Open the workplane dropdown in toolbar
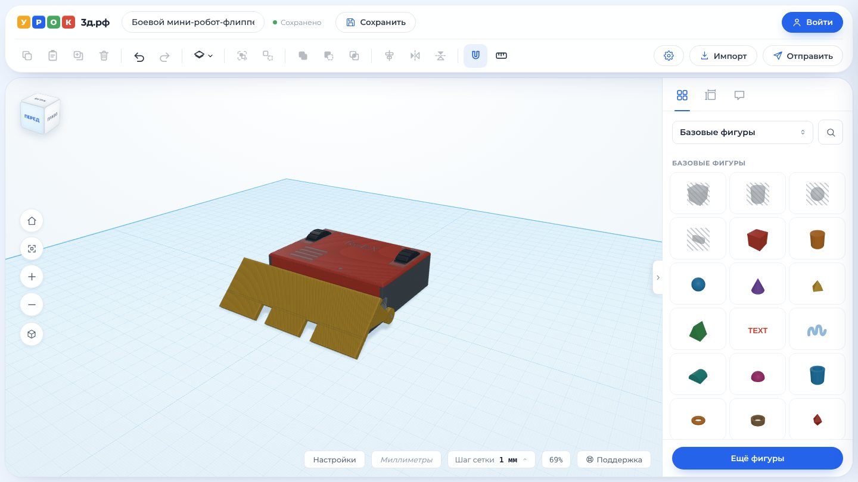Viewport: 858px width, 482px height. pyautogui.click(x=203, y=56)
